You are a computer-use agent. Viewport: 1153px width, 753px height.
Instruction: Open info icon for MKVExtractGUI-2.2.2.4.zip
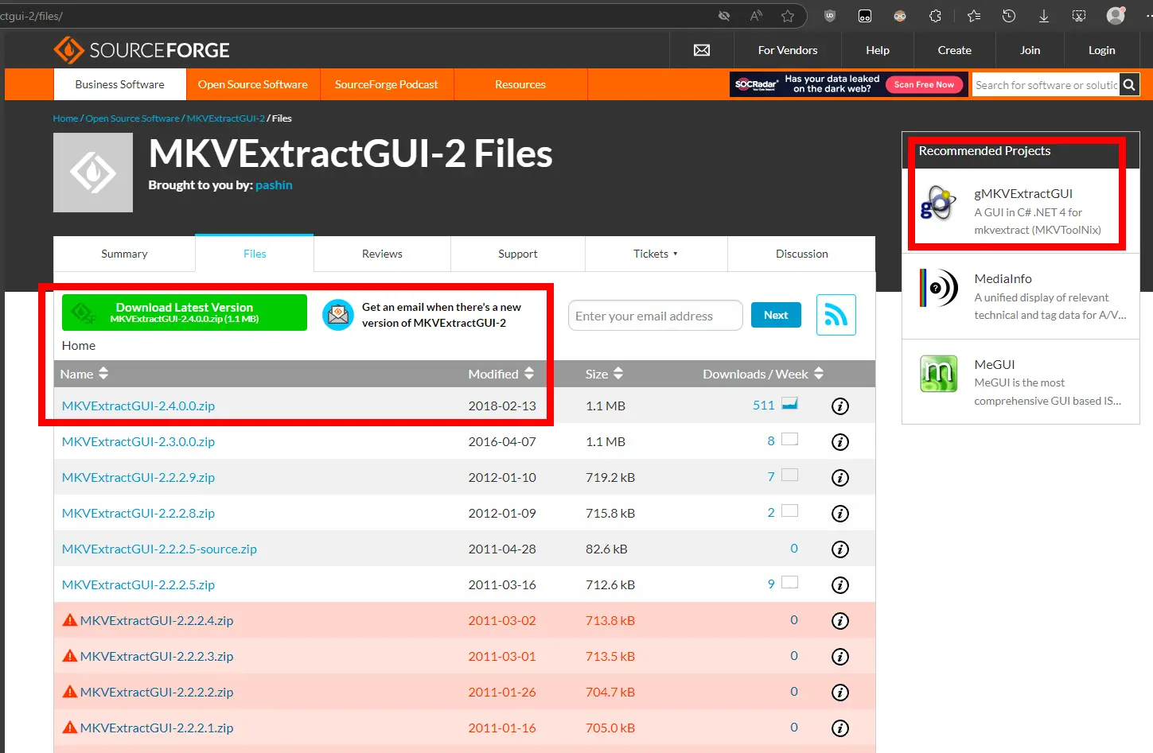coord(840,621)
